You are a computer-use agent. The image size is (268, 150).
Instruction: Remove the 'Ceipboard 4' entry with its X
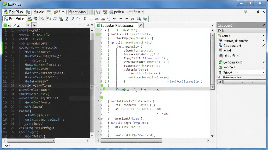click(264, 45)
